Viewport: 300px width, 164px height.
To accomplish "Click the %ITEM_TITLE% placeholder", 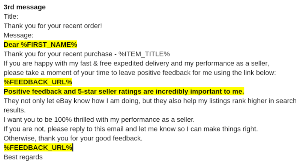I will pos(144,54).
